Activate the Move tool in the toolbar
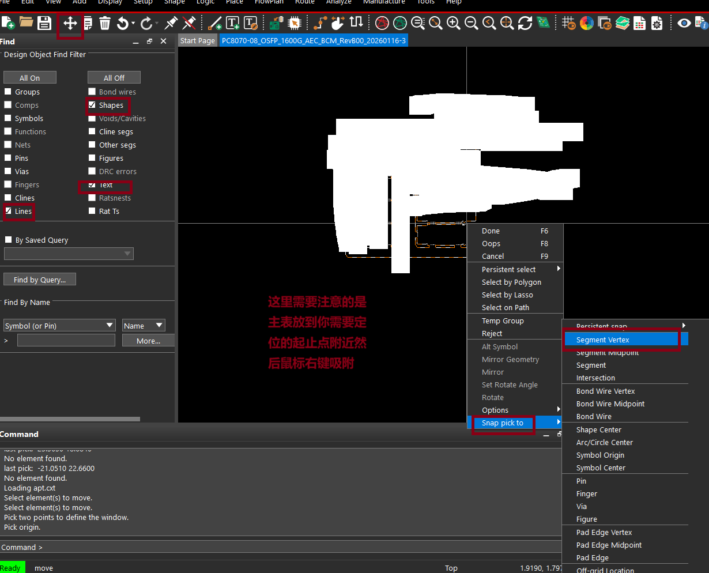 70,23
